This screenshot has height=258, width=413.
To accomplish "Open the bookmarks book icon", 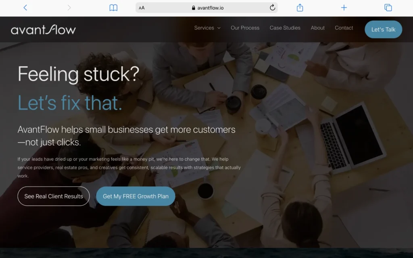I will tap(113, 8).
